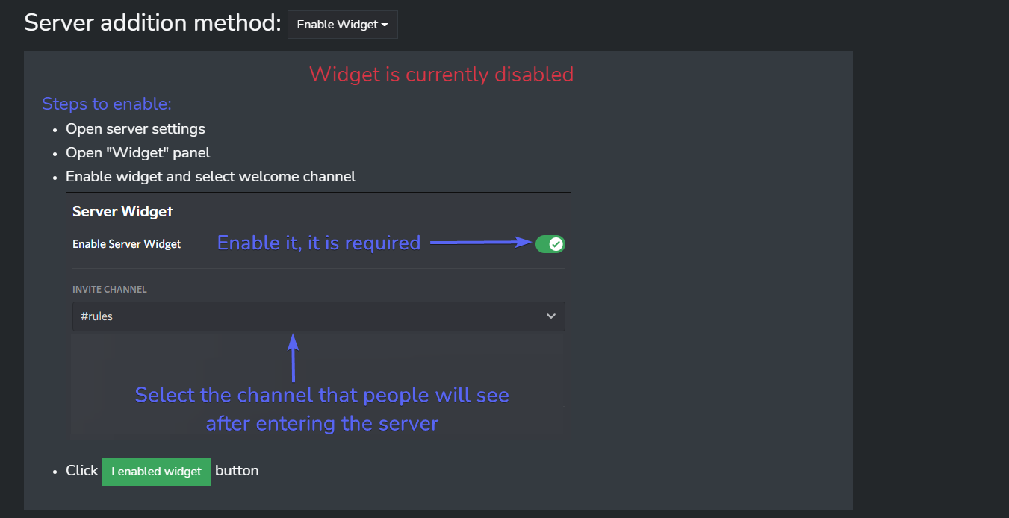Click the Server Widget section heading
The image size is (1009, 518).
(122, 211)
